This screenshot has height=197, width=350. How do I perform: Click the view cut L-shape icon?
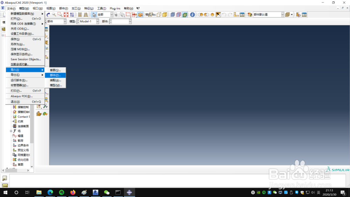pyautogui.click(x=298, y=15)
